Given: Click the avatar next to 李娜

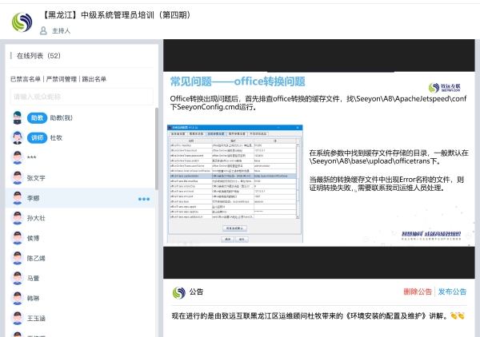Looking at the screenshot, I should (x=18, y=198).
